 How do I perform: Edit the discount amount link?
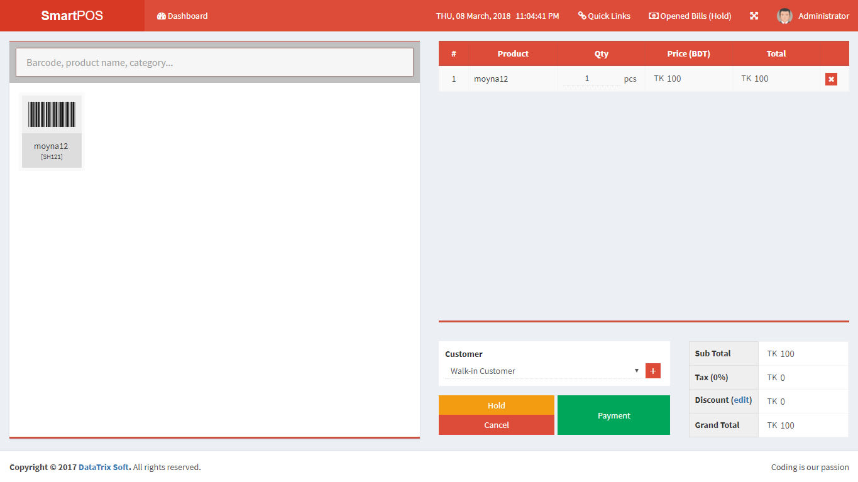click(742, 400)
